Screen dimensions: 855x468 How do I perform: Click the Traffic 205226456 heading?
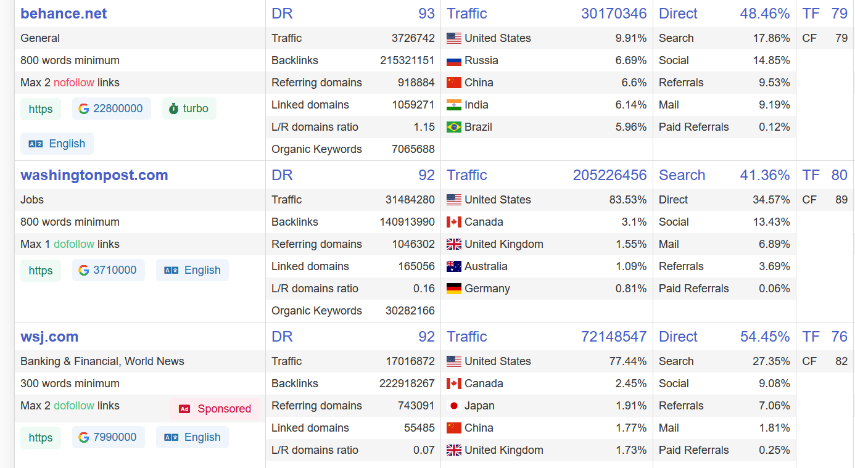[547, 175]
